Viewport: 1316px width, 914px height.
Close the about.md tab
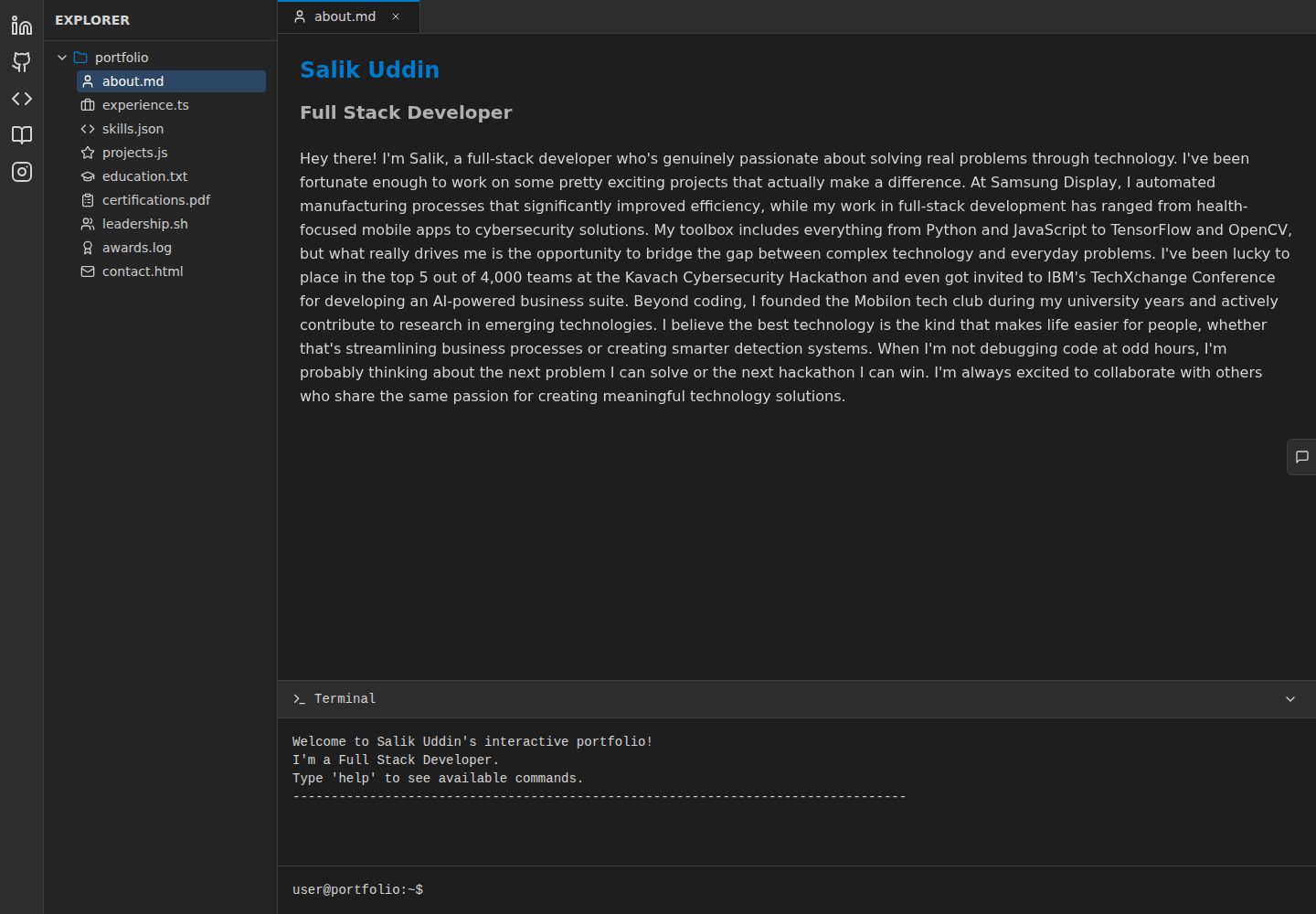(x=396, y=16)
